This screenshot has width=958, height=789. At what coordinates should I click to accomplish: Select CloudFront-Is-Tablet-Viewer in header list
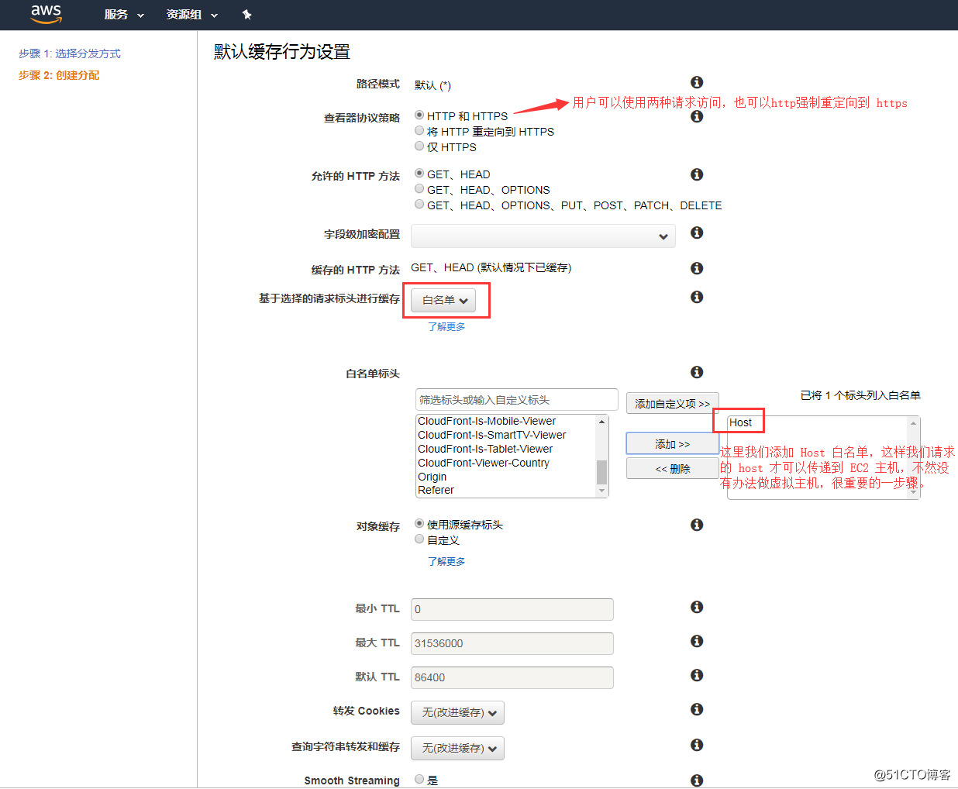tap(506, 449)
